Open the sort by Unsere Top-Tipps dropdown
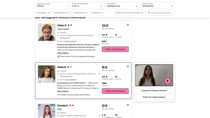Image resolution: width=210 pixels, height=118 pixels. coord(129,13)
